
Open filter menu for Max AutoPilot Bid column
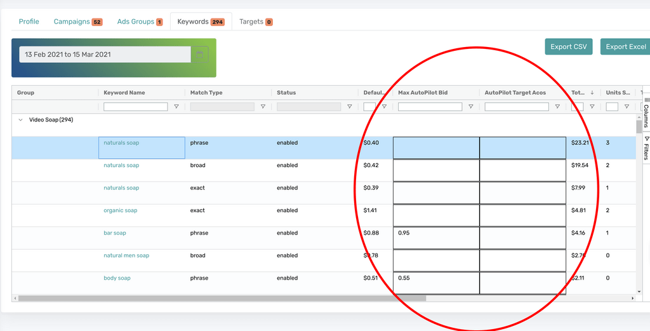coord(470,107)
